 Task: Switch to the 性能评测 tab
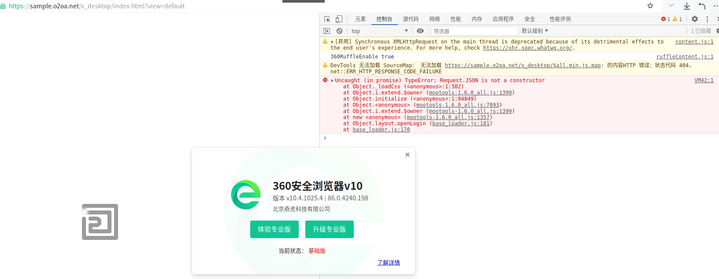tap(560, 19)
